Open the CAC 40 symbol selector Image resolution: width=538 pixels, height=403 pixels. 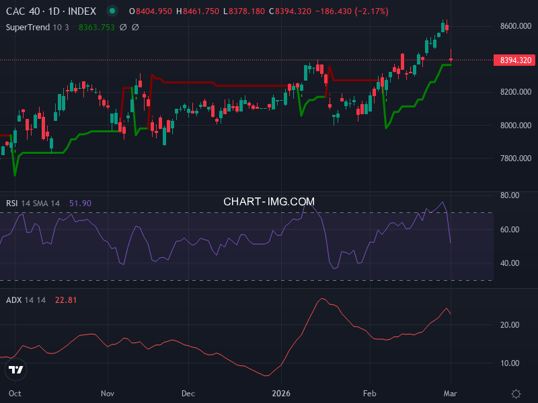point(22,11)
